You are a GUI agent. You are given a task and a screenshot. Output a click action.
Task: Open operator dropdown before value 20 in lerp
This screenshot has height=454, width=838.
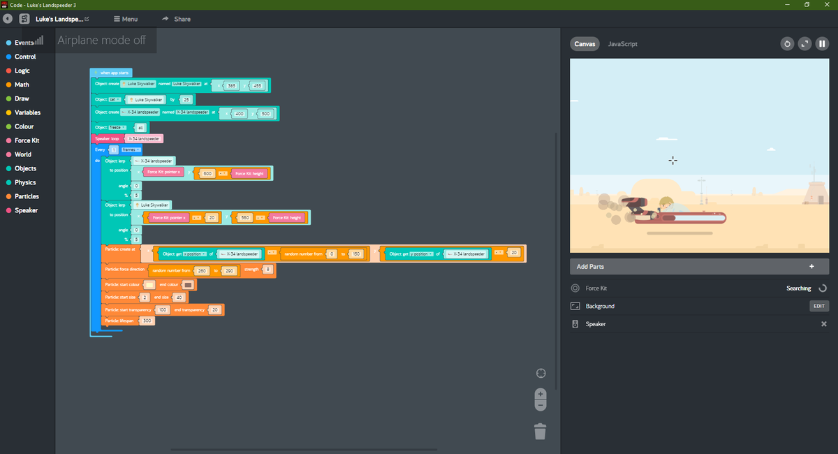pyautogui.click(x=196, y=218)
